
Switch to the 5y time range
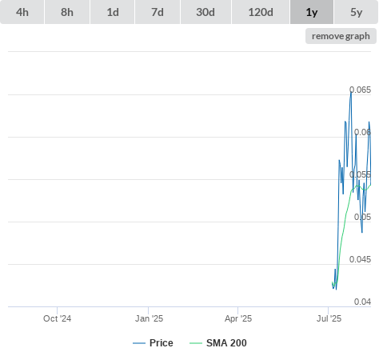pos(356,12)
